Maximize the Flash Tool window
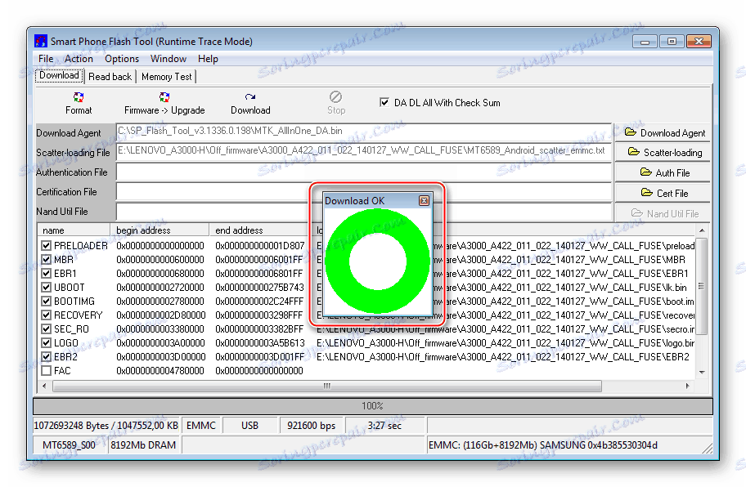Image resolution: width=746 pixels, height=487 pixels. click(672, 42)
